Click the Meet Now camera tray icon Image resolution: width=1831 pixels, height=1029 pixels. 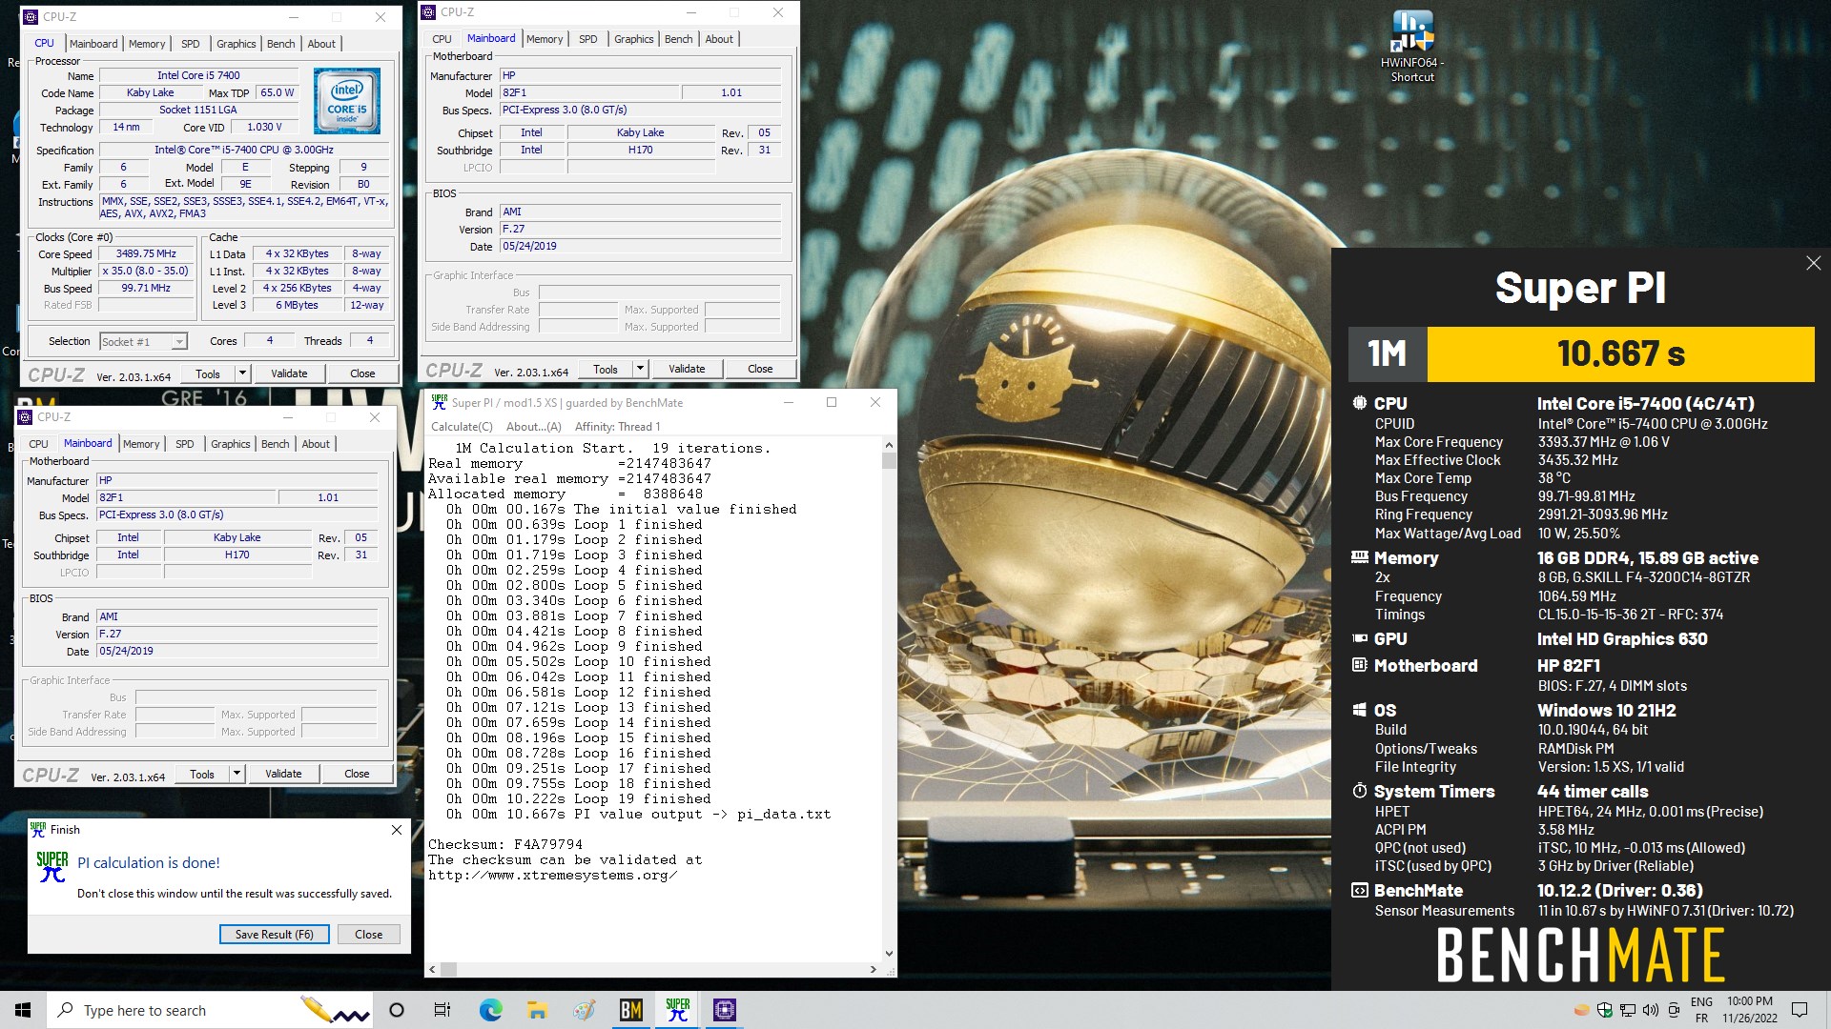[x=1673, y=1010]
